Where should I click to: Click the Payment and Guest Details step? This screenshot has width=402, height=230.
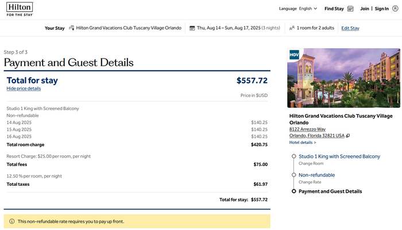tap(330, 192)
